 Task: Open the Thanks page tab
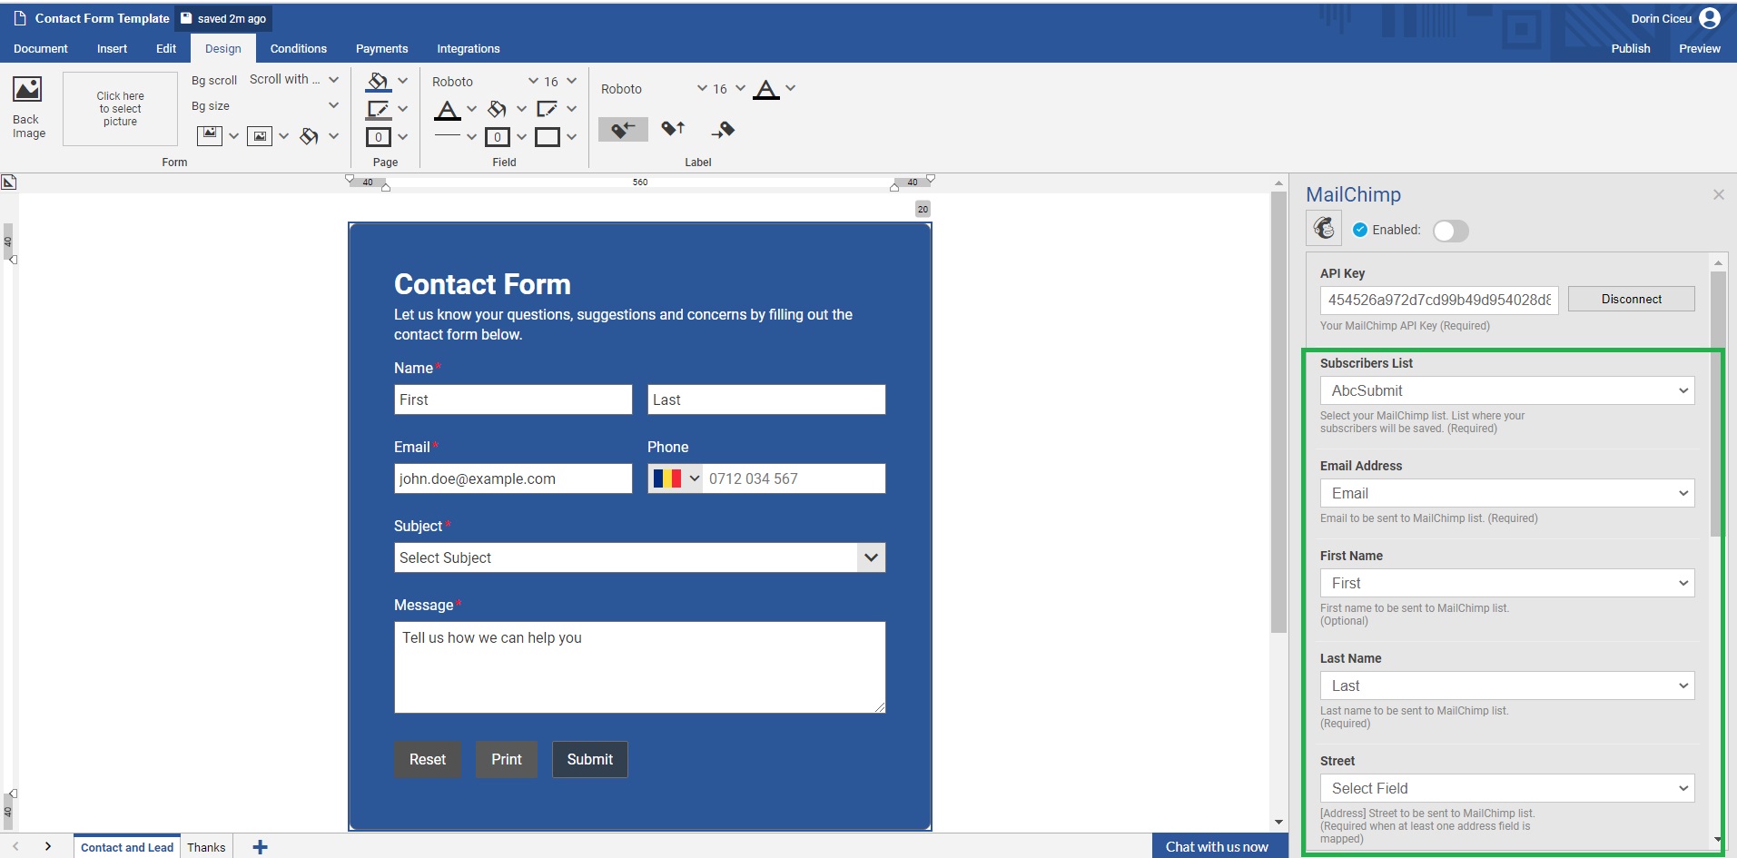pyautogui.click(x=206, y=847)
